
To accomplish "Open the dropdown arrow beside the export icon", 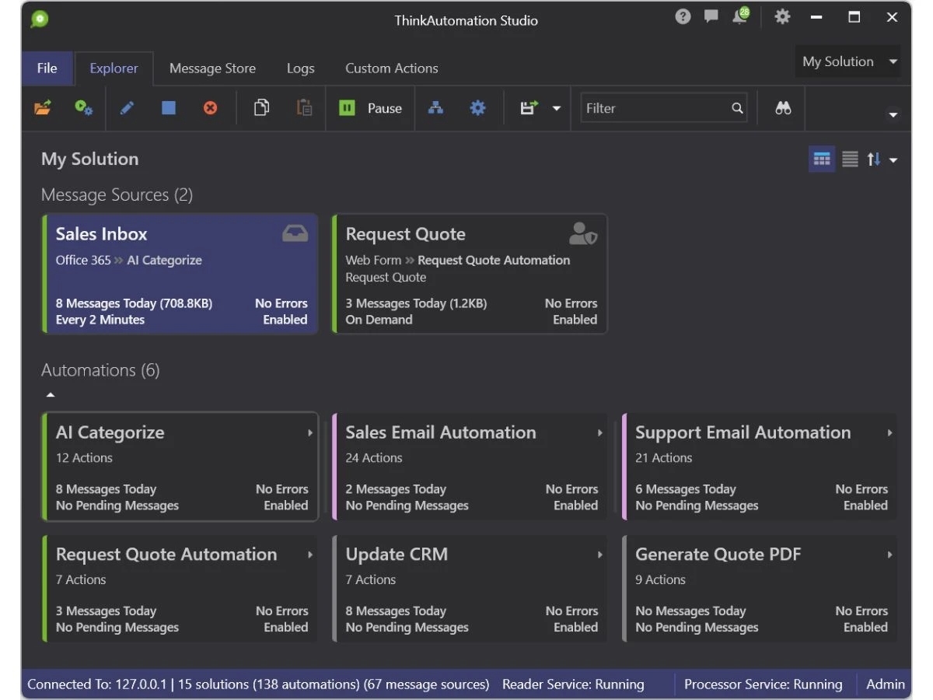I will click(557, 109).
